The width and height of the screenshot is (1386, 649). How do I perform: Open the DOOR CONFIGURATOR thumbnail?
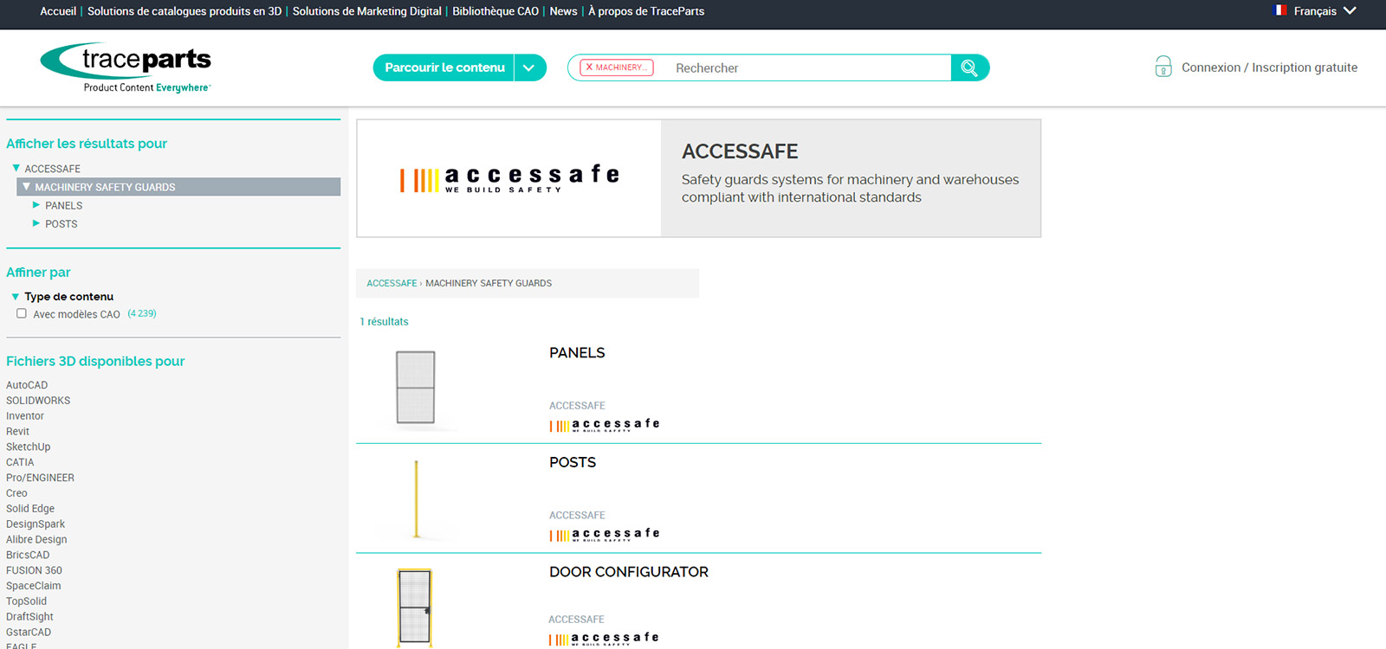coord(415,607)
